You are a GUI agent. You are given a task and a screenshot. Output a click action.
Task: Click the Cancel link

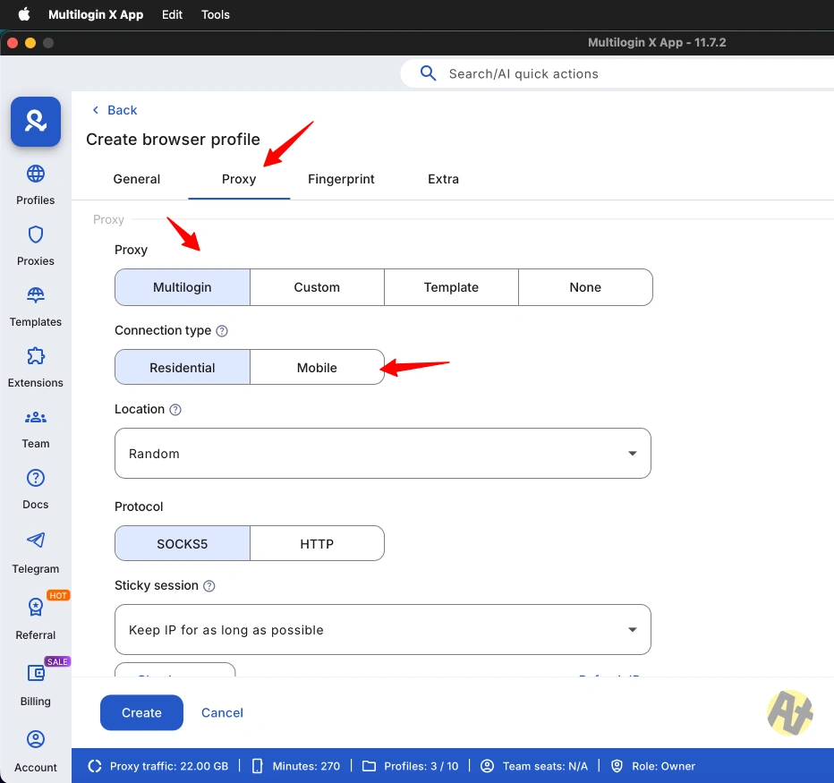point(222,712)
